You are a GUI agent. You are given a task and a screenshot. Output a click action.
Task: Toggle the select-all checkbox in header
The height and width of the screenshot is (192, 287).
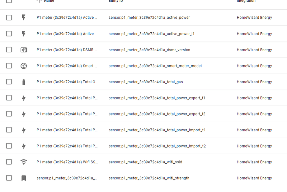9,1
